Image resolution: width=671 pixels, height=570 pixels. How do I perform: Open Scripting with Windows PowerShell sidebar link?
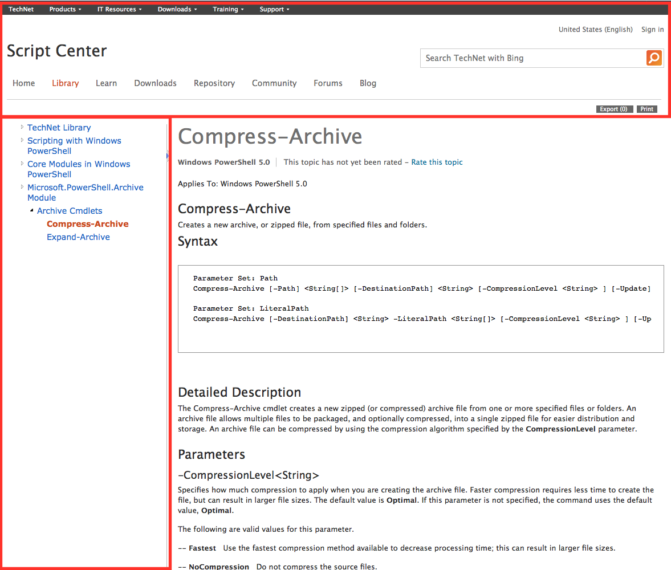[74, 145]
